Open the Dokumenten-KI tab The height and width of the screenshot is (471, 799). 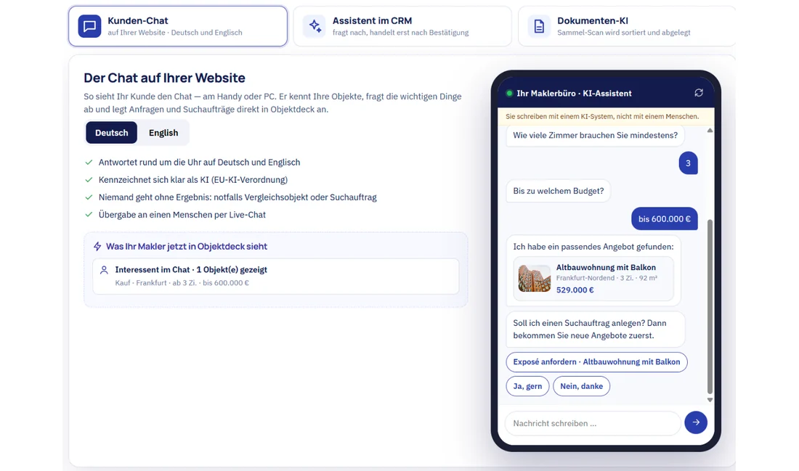pyautogui.click(x=627, y=26)
